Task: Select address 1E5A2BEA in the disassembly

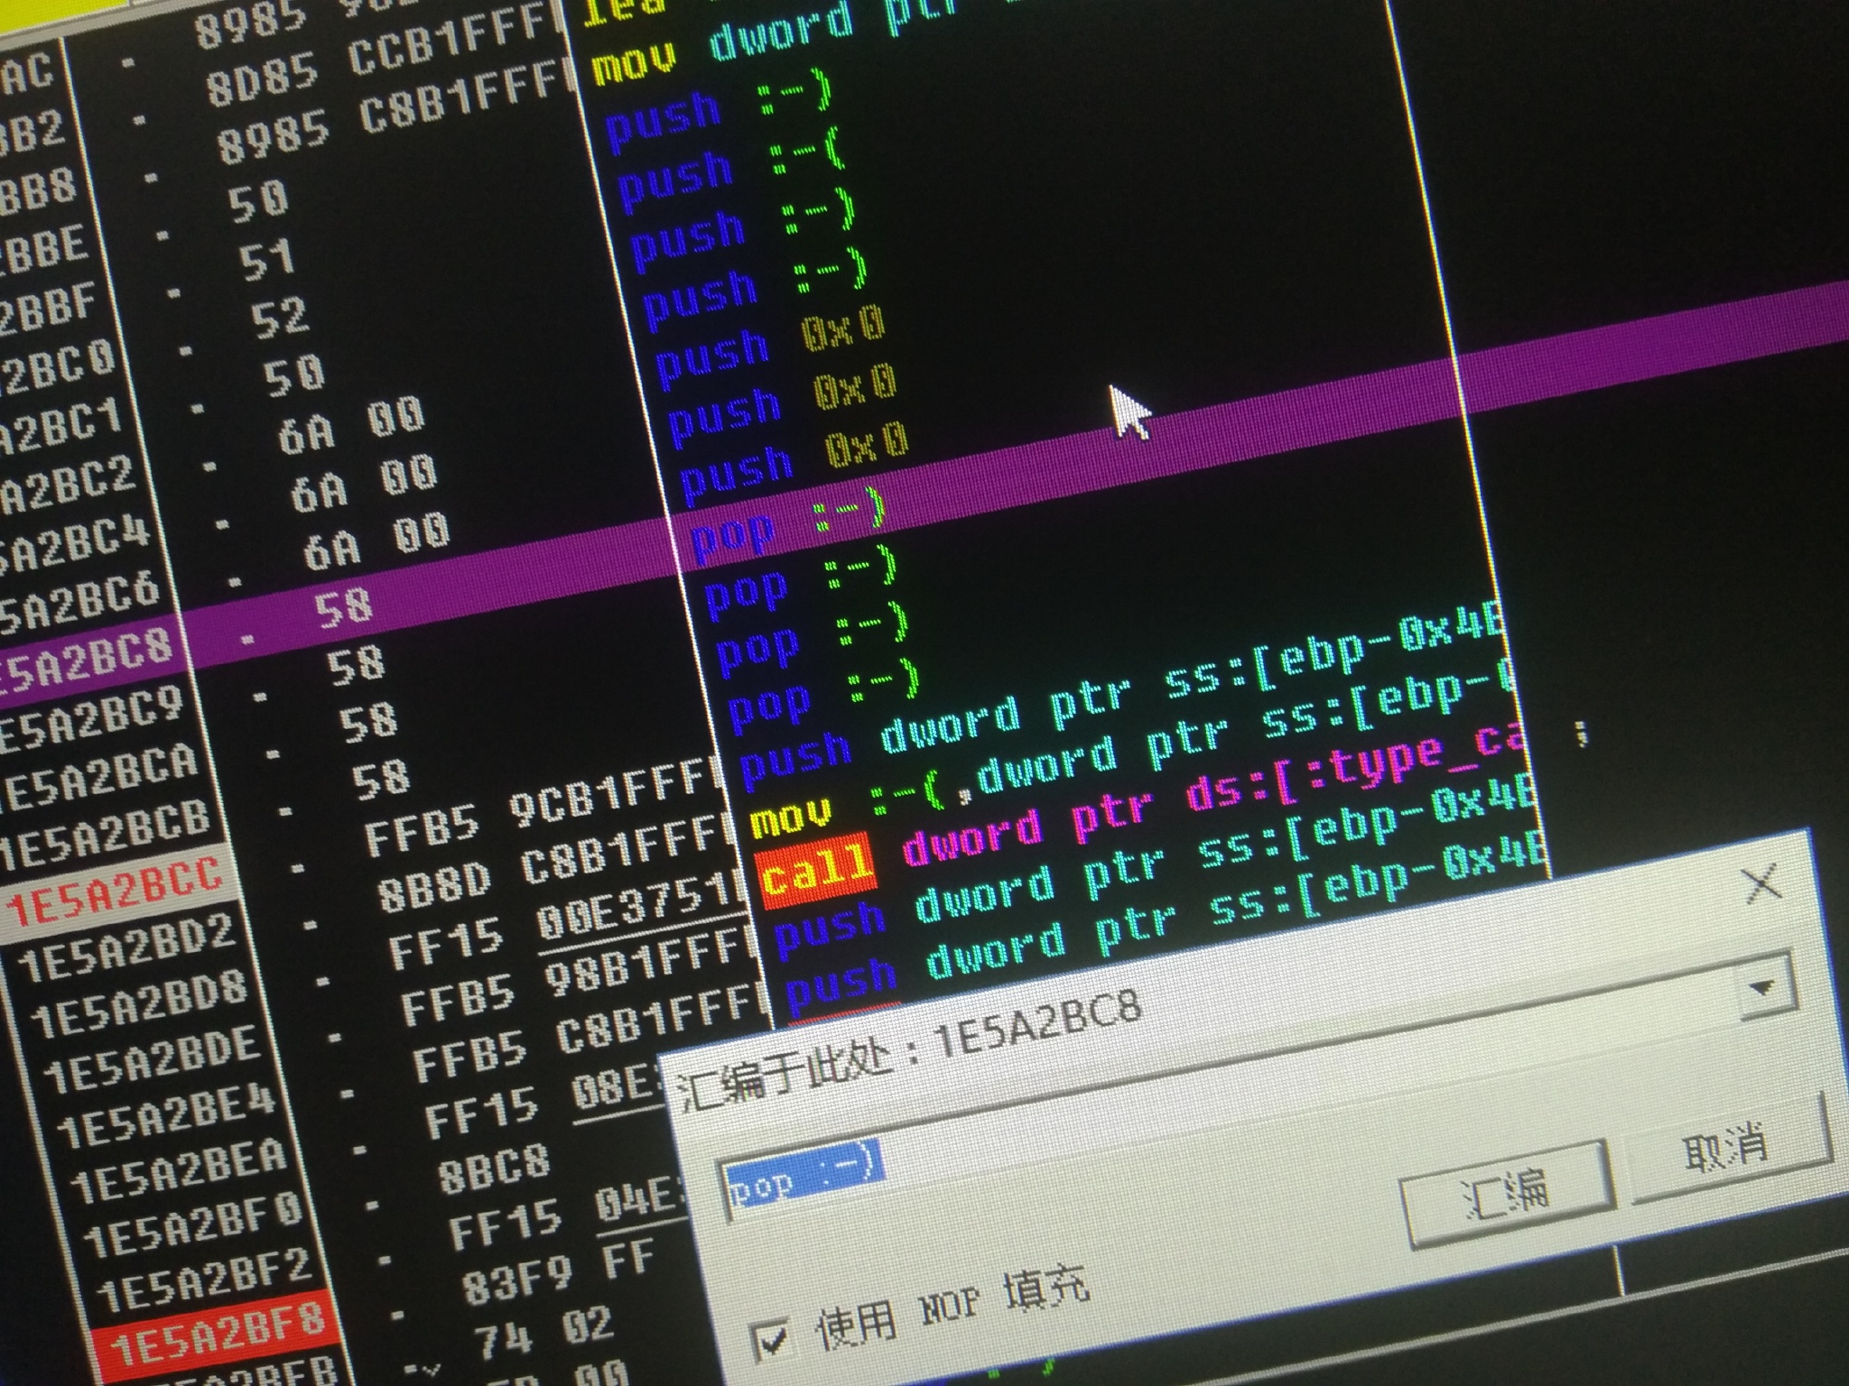Action: click(178, 1170)
